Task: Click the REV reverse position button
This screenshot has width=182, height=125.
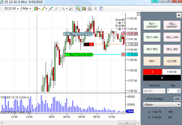Action: pyautogui.click(x=152, y=61)
